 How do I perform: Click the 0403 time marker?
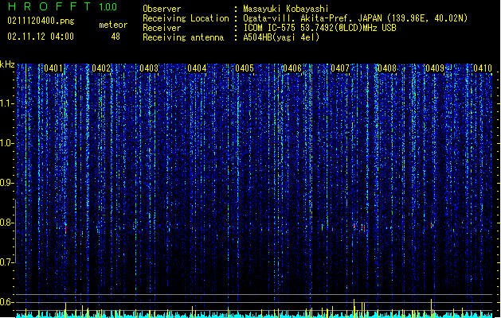149,68
